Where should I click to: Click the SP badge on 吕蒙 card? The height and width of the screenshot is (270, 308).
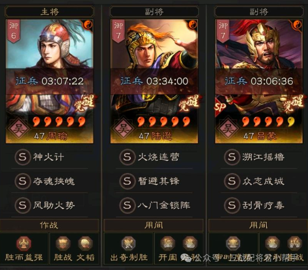coord(220,107)
